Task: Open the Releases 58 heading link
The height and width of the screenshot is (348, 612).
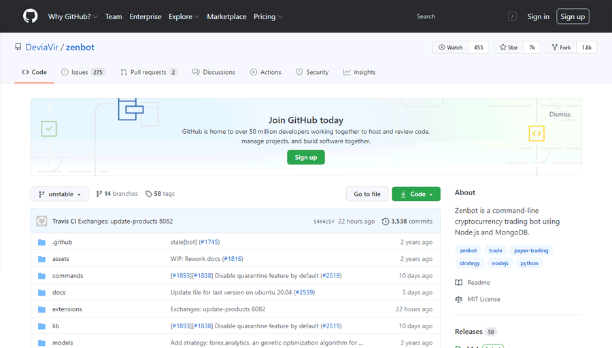Action: pyautogui.click(x=475, y=332)
